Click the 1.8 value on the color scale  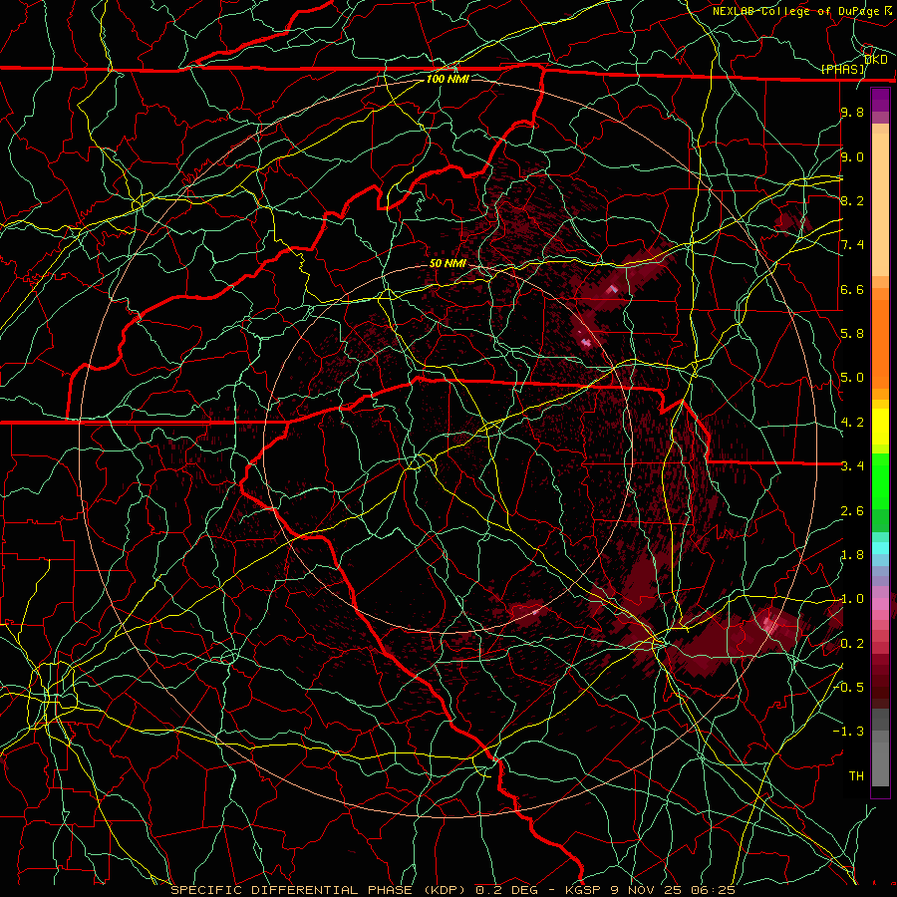click(x=852, y=555)
